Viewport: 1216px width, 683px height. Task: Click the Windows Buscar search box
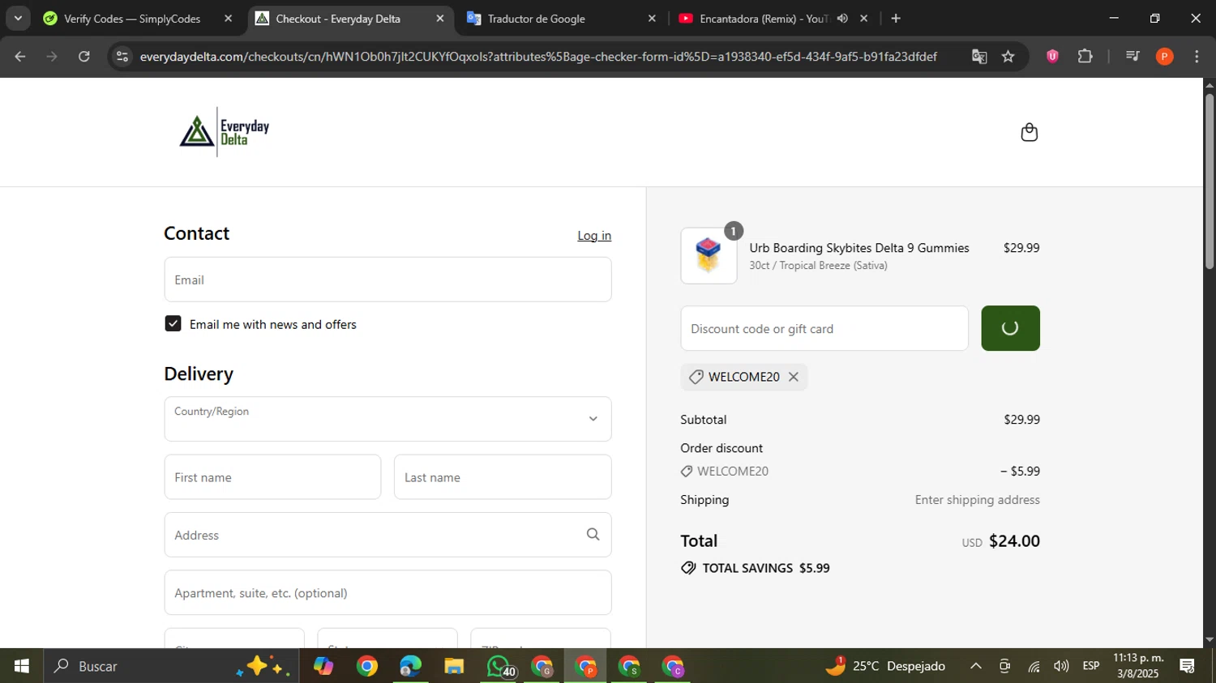pyautogui.click(x=171, y=666)
